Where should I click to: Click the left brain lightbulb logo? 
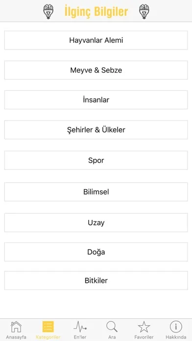coord(48,12)
